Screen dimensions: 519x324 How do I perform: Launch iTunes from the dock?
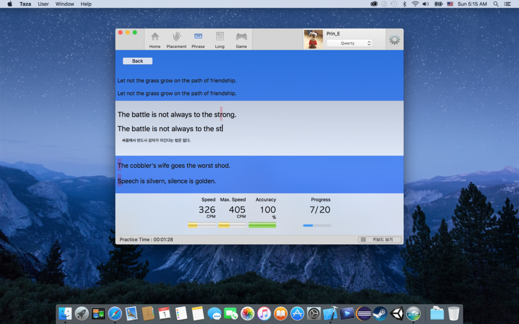(x=264, y=314)
